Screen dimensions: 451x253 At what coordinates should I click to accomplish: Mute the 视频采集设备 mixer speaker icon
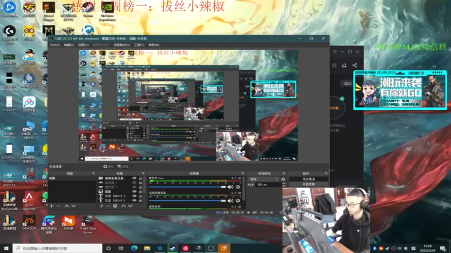(x=231, y=201)
